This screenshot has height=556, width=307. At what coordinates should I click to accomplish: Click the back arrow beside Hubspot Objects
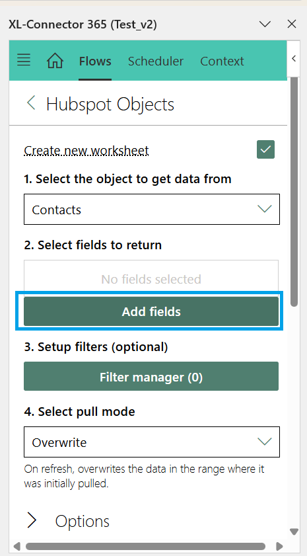coord(31,103)
